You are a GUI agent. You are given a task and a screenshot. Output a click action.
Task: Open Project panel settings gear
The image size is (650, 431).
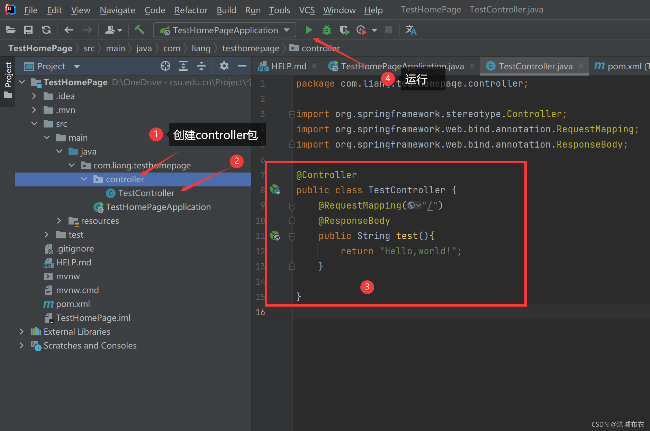(x=224, y=66)
